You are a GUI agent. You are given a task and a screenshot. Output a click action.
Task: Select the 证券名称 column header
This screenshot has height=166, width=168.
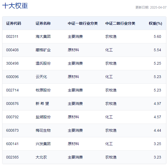[43, 23]
